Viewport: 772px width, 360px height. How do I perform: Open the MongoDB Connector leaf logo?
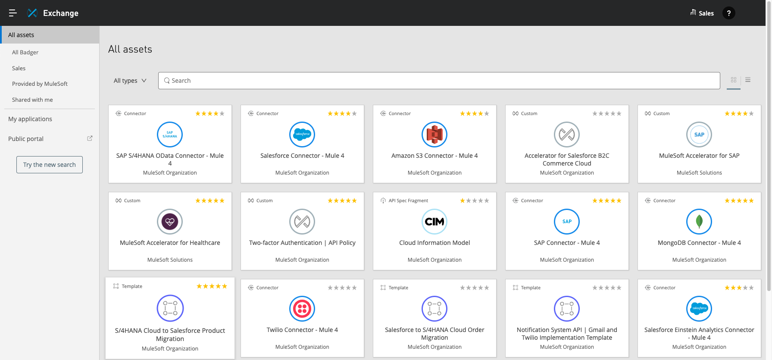coord(699,222)
